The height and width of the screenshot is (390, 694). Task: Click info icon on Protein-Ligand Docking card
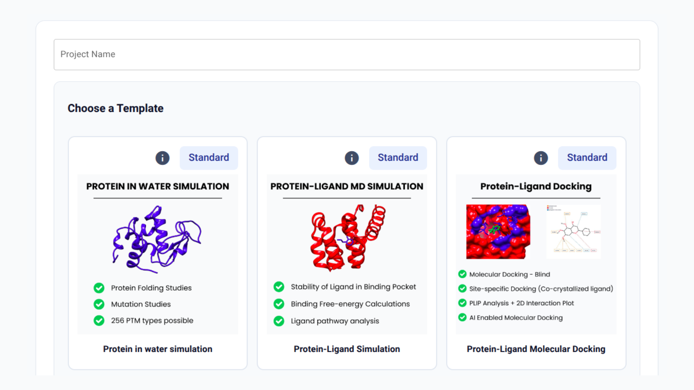tap(541, 158)
